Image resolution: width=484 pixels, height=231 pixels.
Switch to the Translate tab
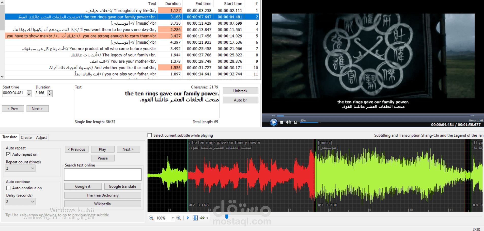click(10, 137)
